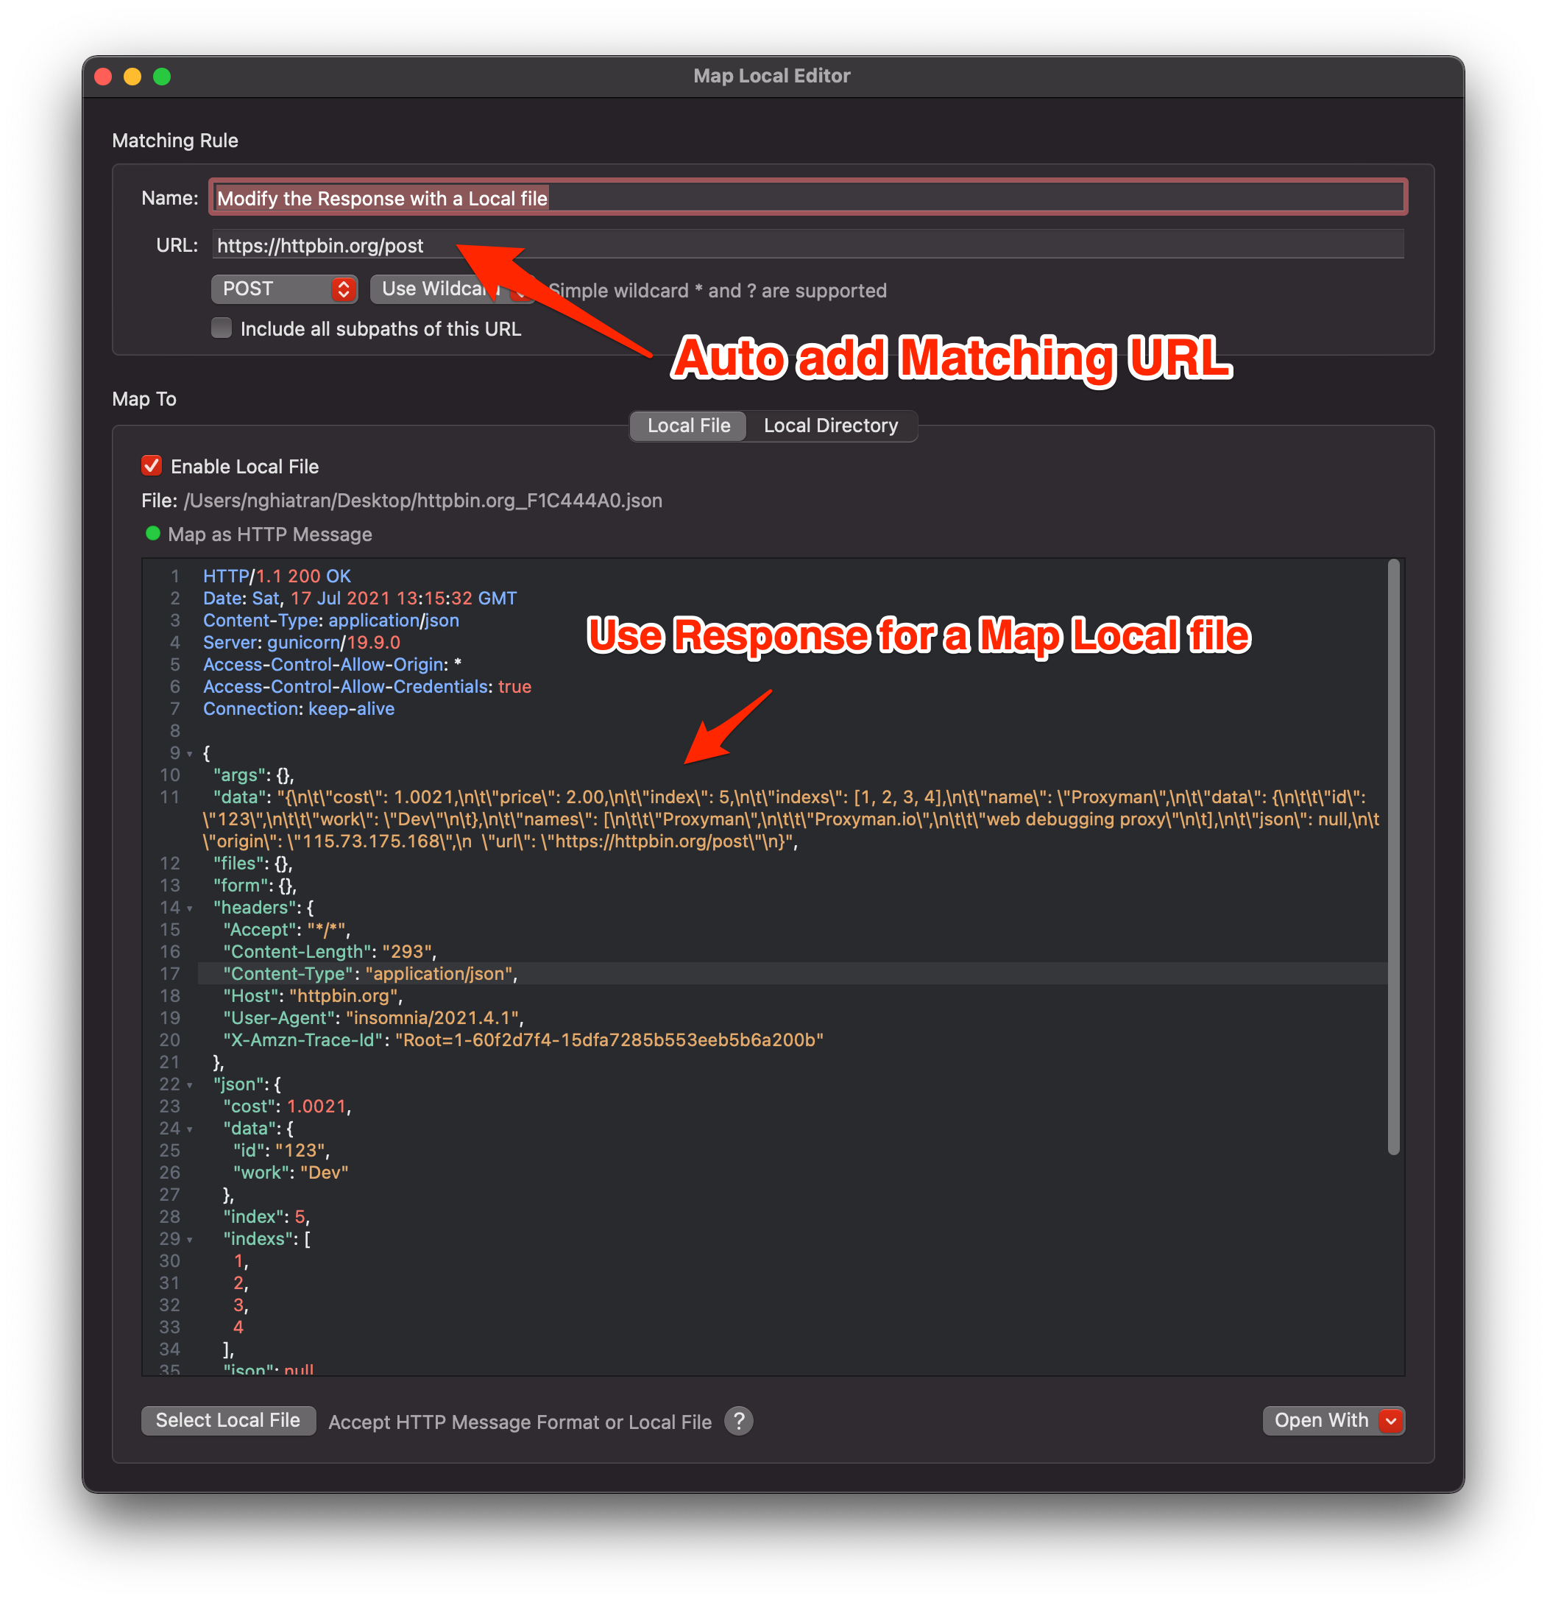The width and height of the screenshot is (1547, 1602).
Task: Click the "Accept": "*/*" line
Action: tap(287, 928)
